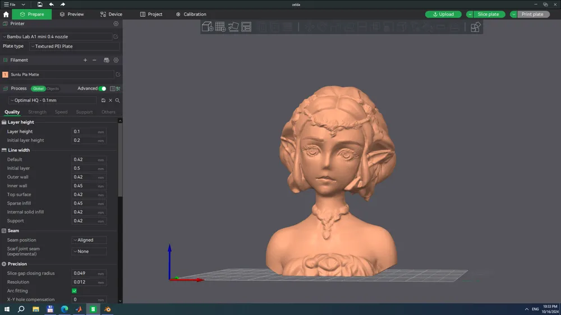Open the Project tab
This screenshot has width=561, height=315.
pos(151,15)
